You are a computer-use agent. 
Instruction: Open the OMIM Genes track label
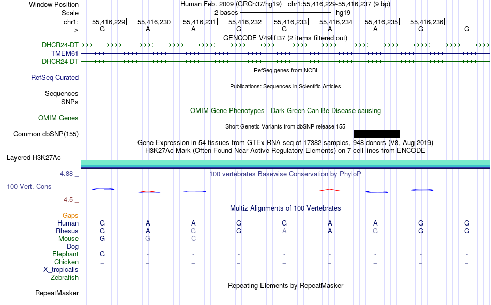[x=58, y=118]
